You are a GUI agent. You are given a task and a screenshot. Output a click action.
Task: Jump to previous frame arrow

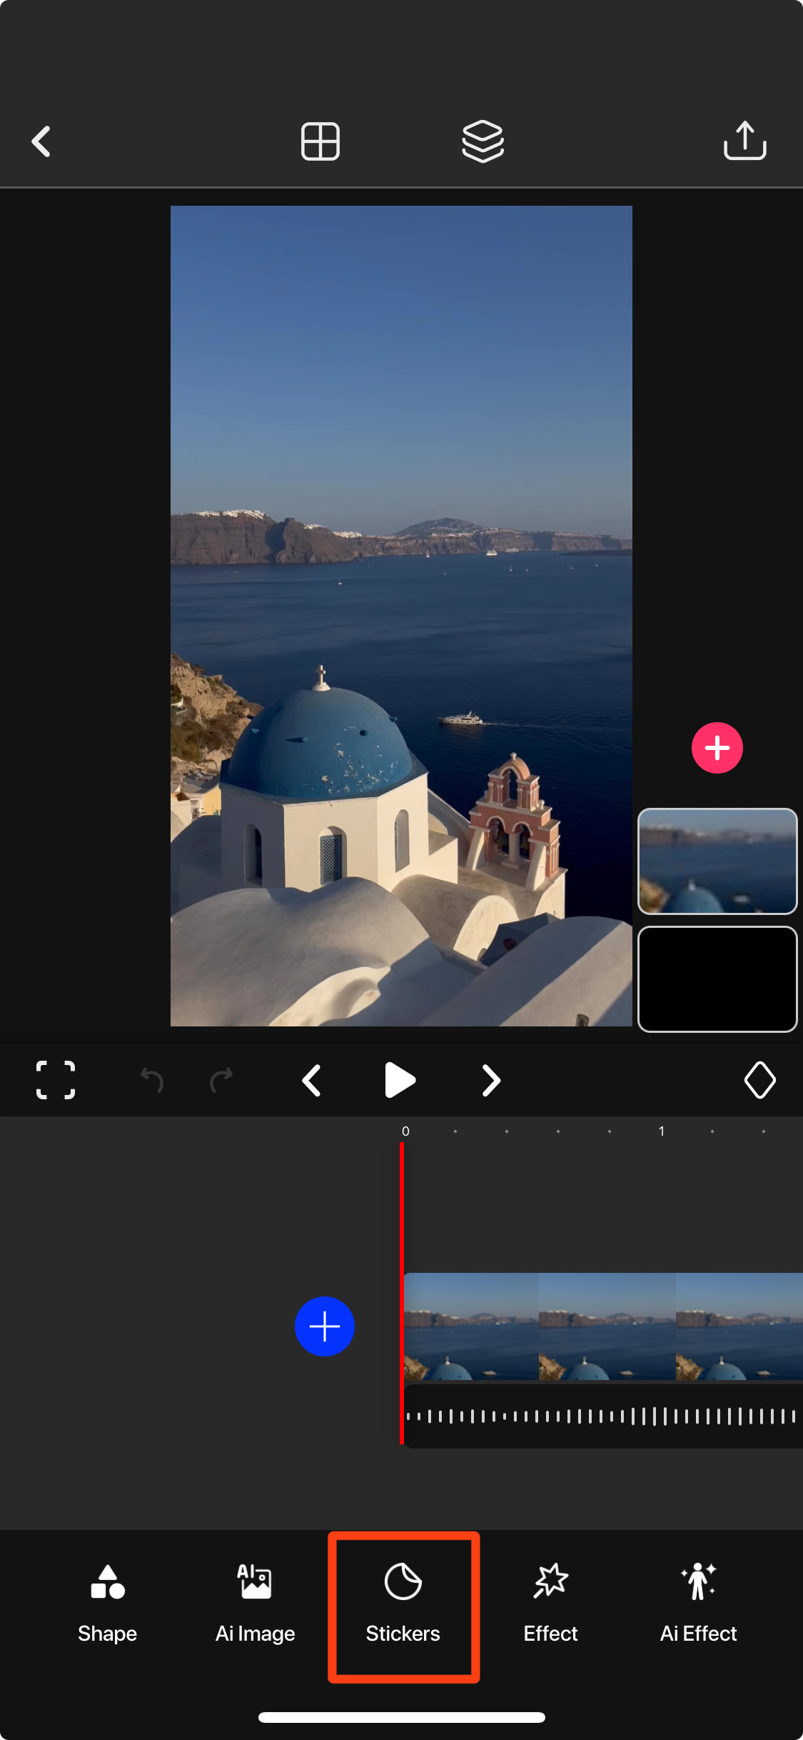point(311,1080)
